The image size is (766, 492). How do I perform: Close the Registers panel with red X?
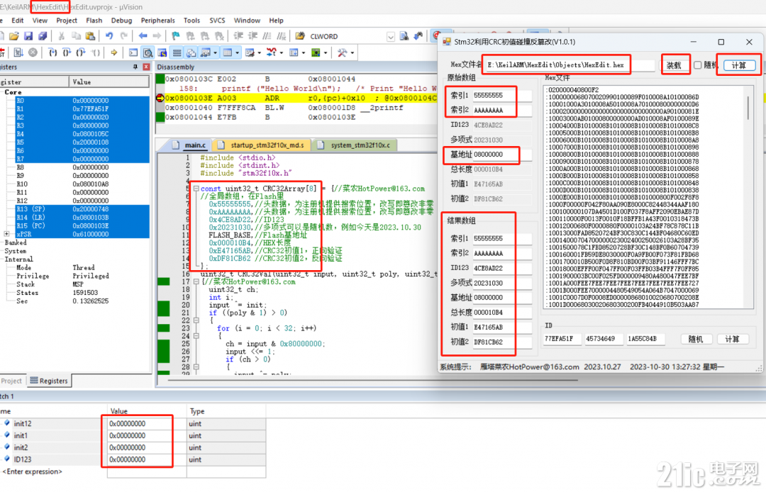point(146,67)
